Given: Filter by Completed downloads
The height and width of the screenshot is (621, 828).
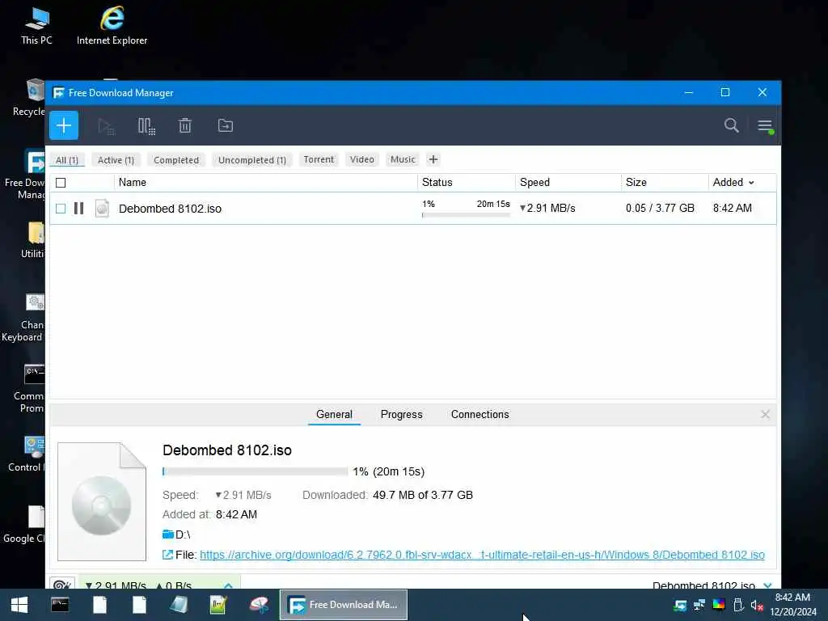Looking at the screenshot, I should [x=175, y=160].
